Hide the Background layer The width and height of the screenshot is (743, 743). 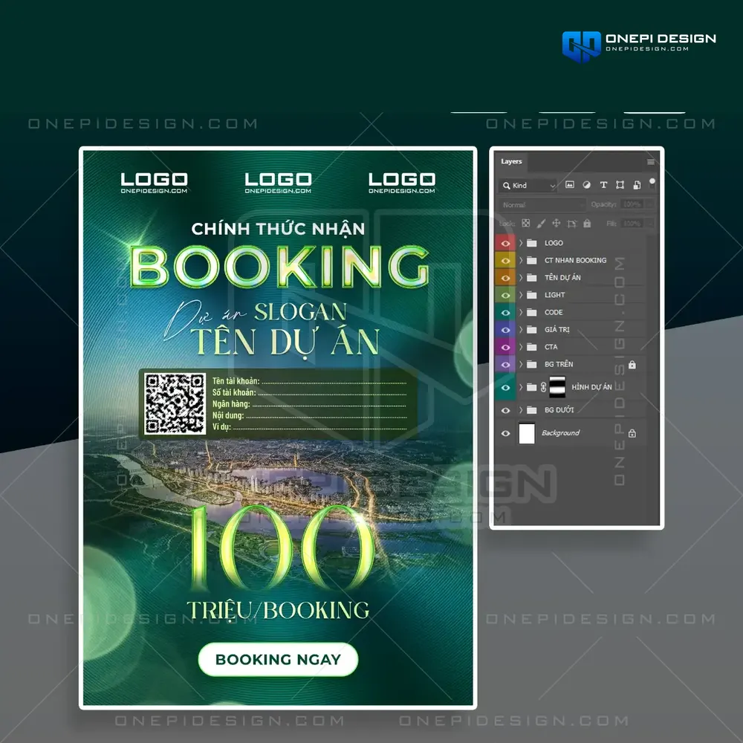505,433
